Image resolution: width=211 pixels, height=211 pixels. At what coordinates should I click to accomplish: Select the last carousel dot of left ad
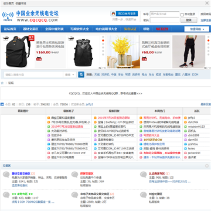(x=103, y=55)
